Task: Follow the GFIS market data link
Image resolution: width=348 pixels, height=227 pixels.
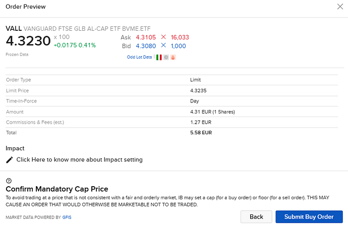Action: [x=67, y=217]
